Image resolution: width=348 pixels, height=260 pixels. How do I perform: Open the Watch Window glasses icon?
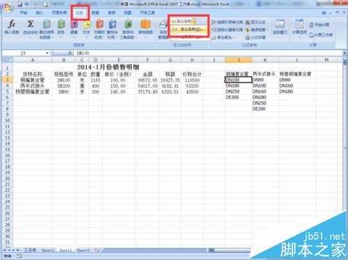tap(280, 24)
